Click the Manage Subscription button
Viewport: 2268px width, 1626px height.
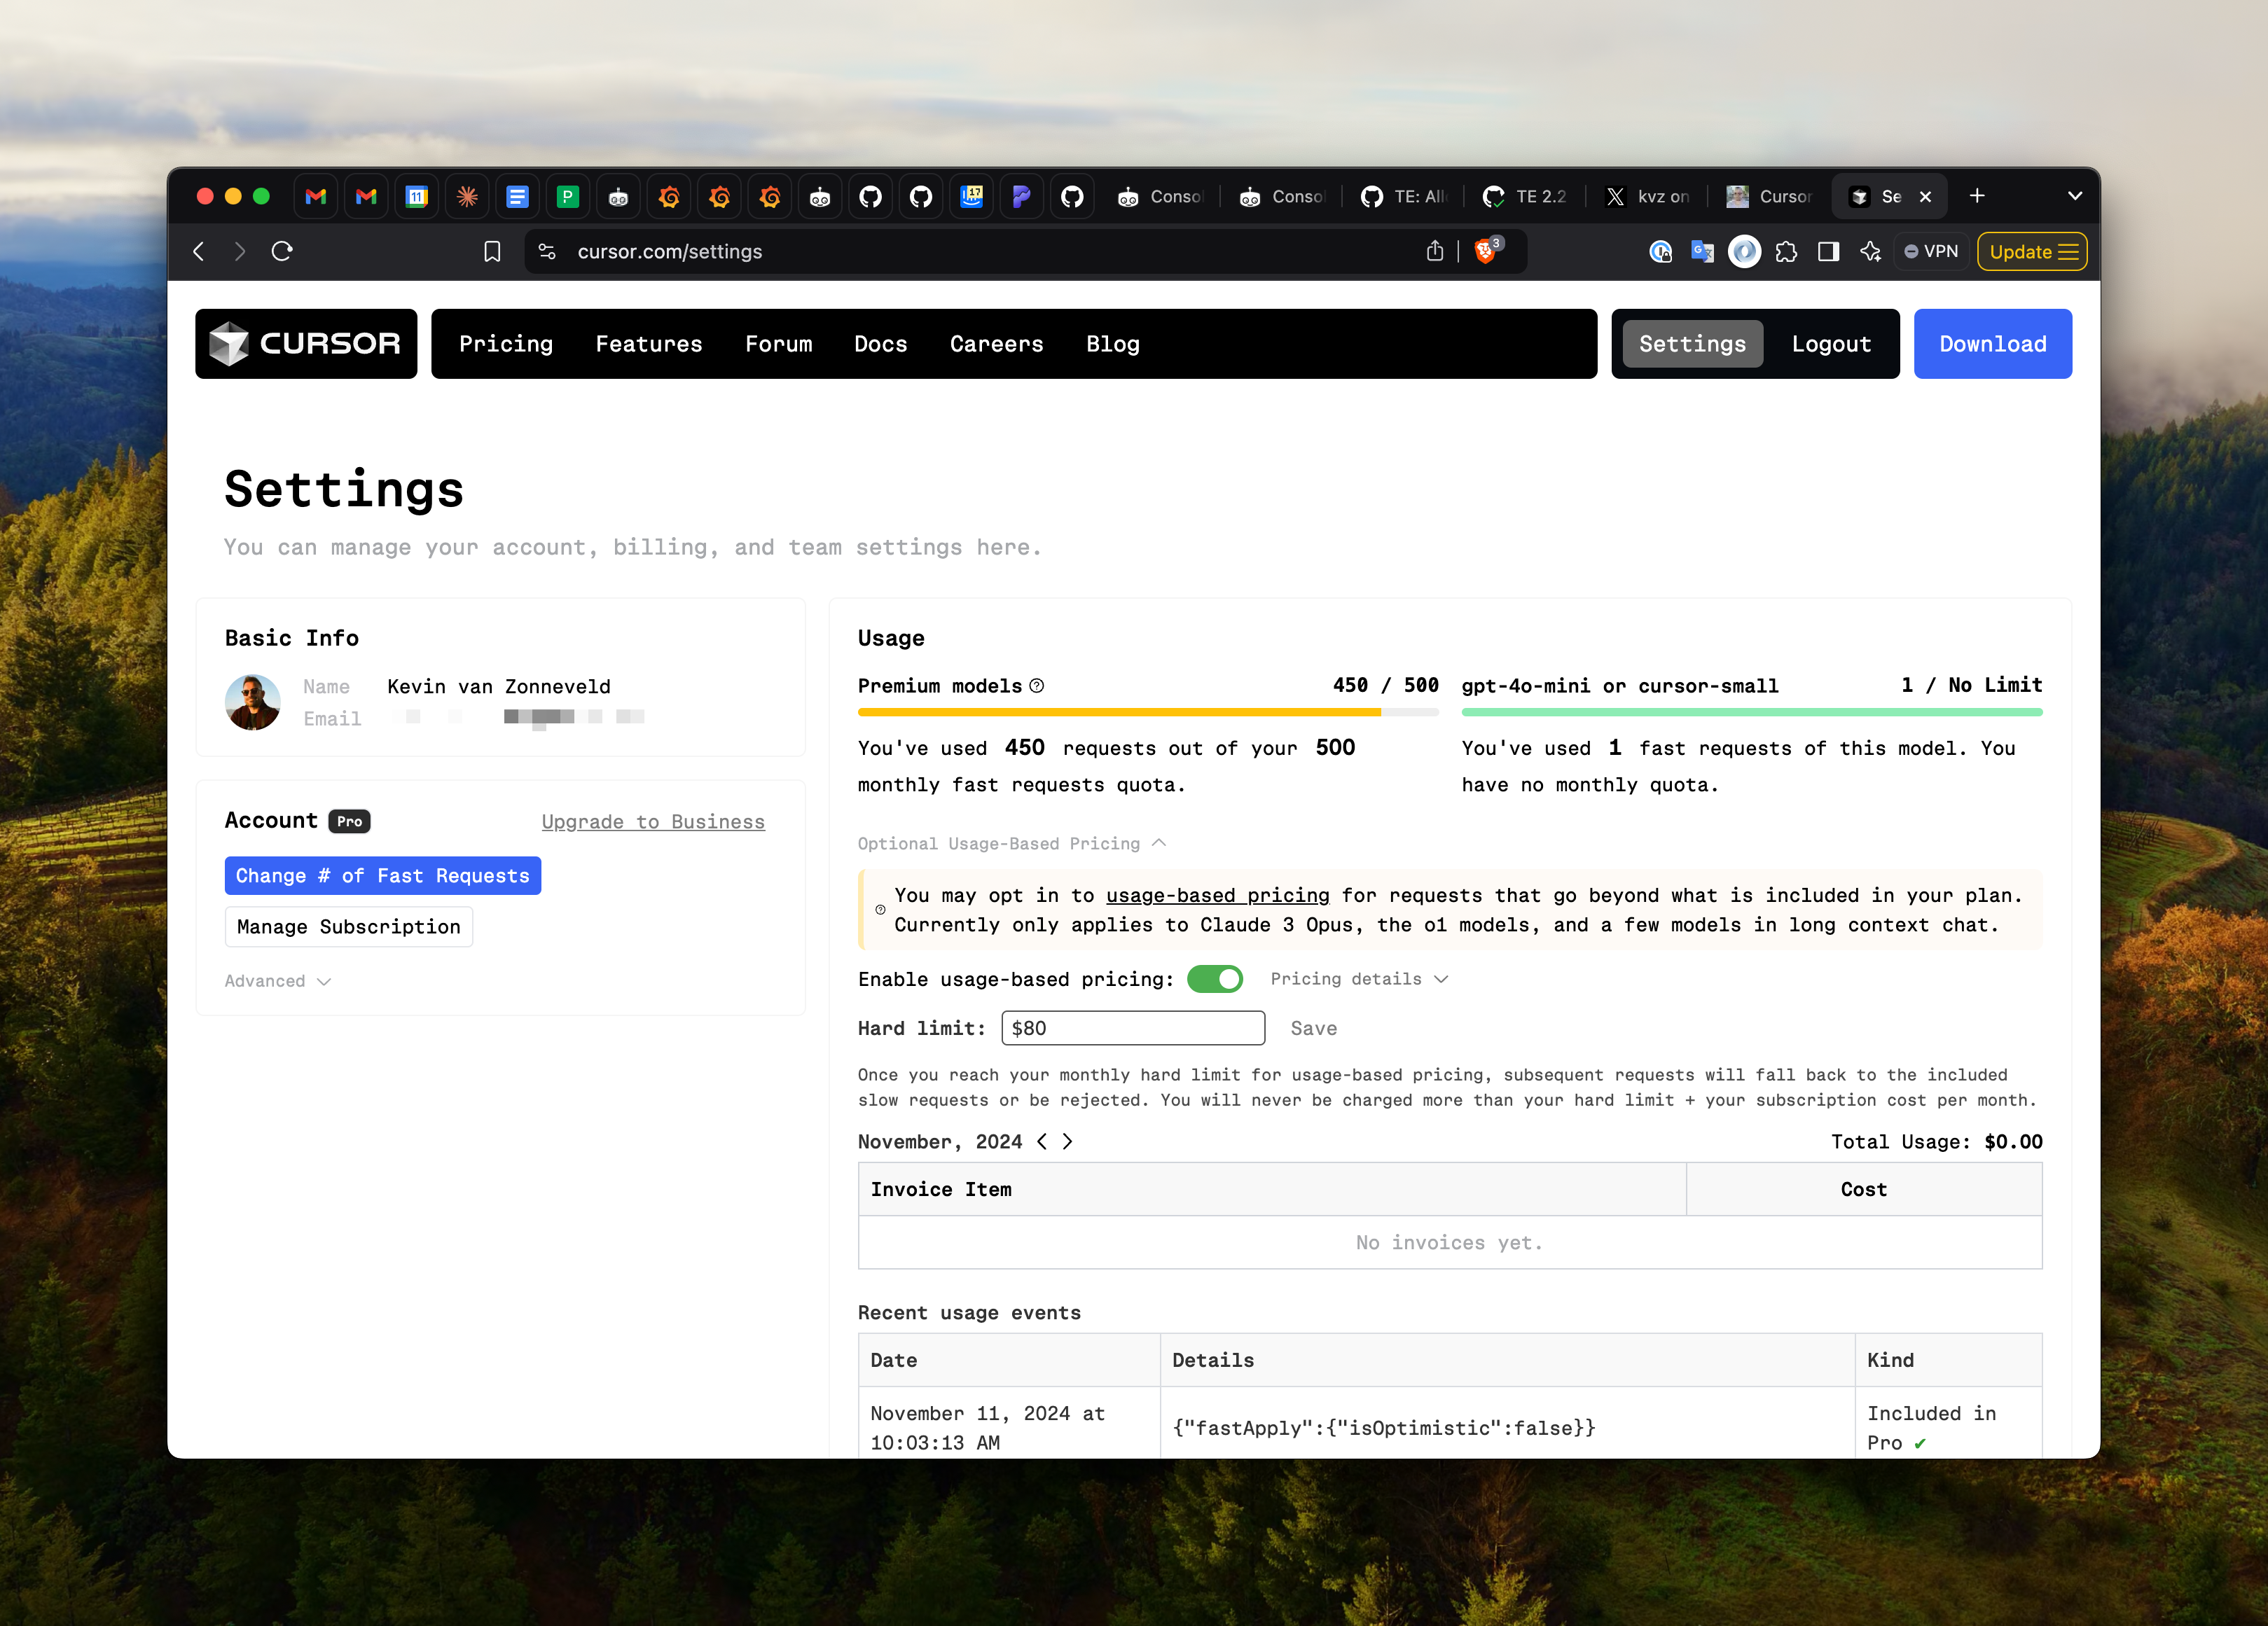coord(348,924)
